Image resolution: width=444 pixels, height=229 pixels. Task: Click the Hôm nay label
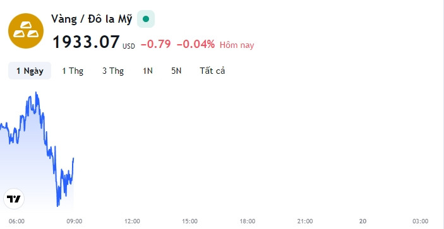click(237, 45)
